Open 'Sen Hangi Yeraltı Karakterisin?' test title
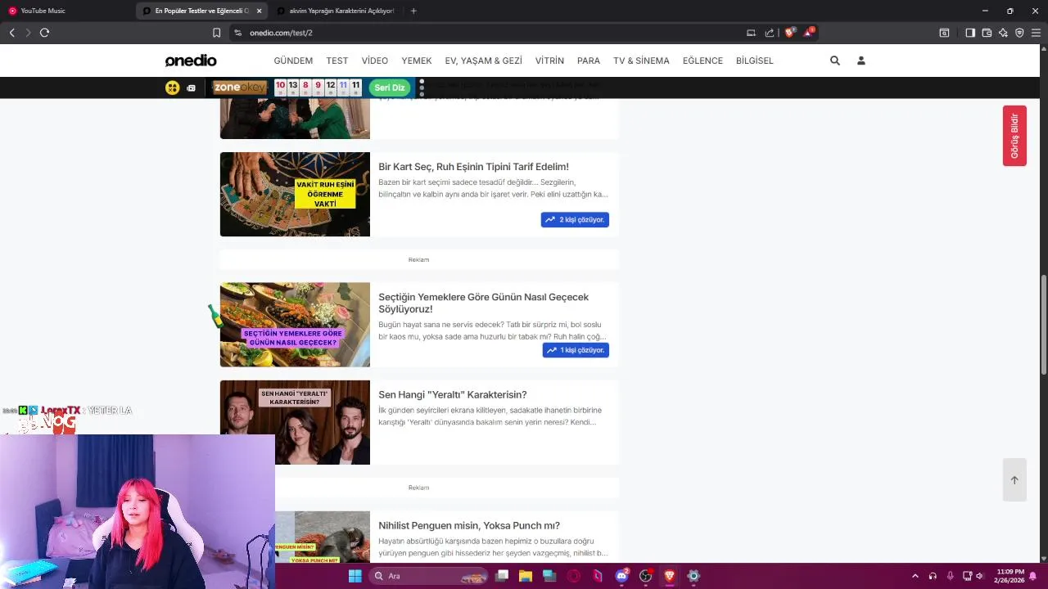This screenshot has width=1048, height=589. click(453, 394)
